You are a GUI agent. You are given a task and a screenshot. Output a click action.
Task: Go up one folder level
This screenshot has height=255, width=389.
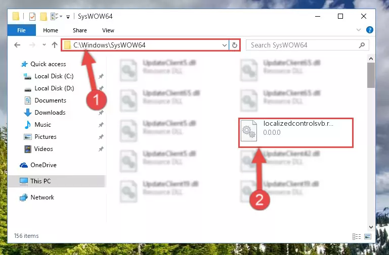pyautogui.click(x=54, y=45)
